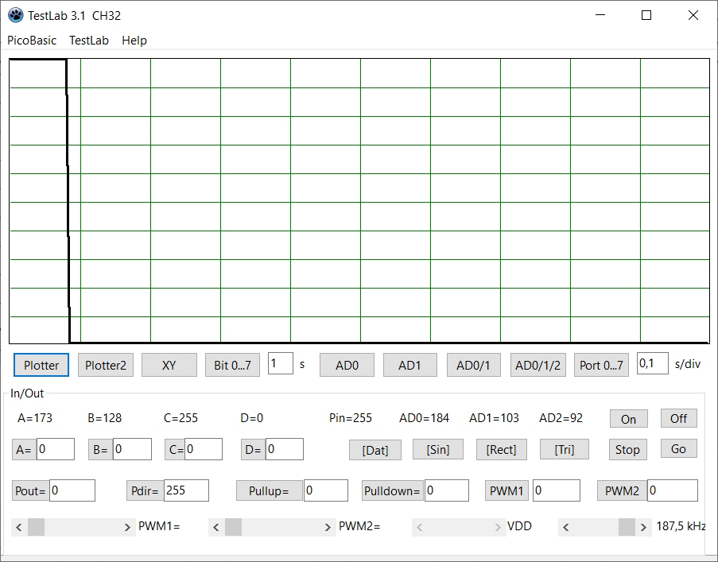This screenshot has height=562, width=718.
Task: Click the left arrow of the kHz frequency slider
Action: [565, 527]
